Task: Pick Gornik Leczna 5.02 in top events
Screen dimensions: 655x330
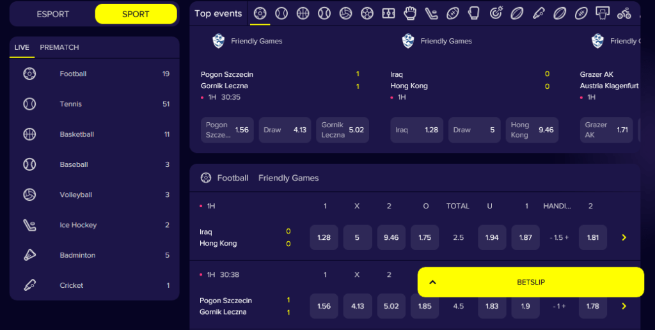Action: (x=343, y=130)
